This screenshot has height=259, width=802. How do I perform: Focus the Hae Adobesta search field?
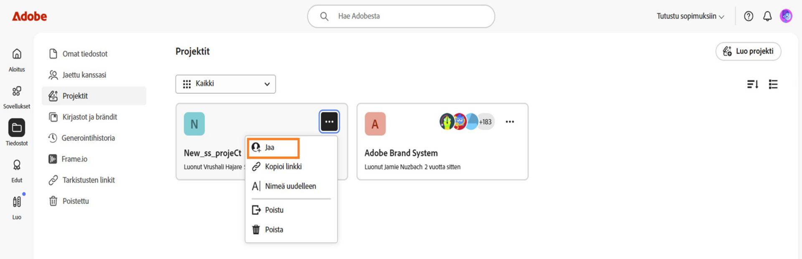coord(401,16)
